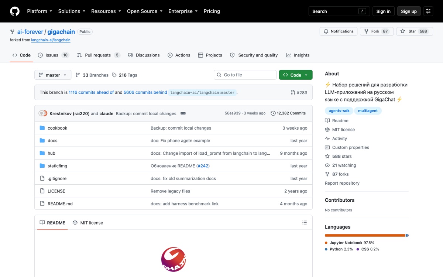Image resolution: width=443 pixels, height=277 pixels.
Task: Focus the Go to file field
Action: tap(245, 75)
